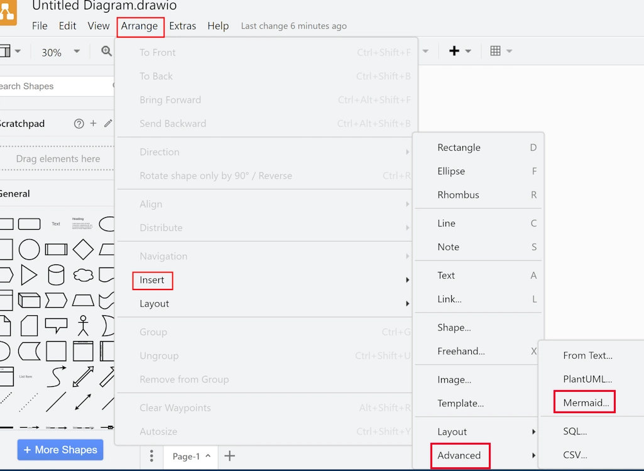Select the Page-1 tab
644x471 pixels.
(x=190, y=456)
